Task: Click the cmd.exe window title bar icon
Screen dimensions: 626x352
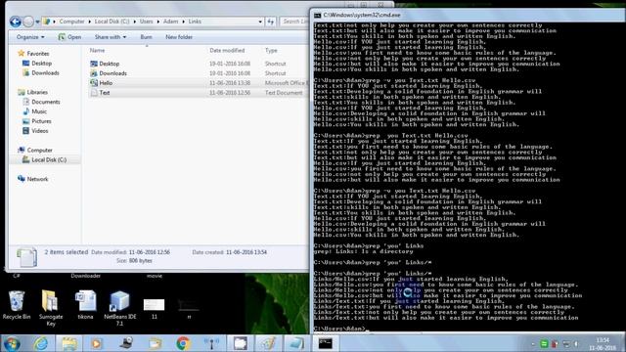Action: point(317,16)
